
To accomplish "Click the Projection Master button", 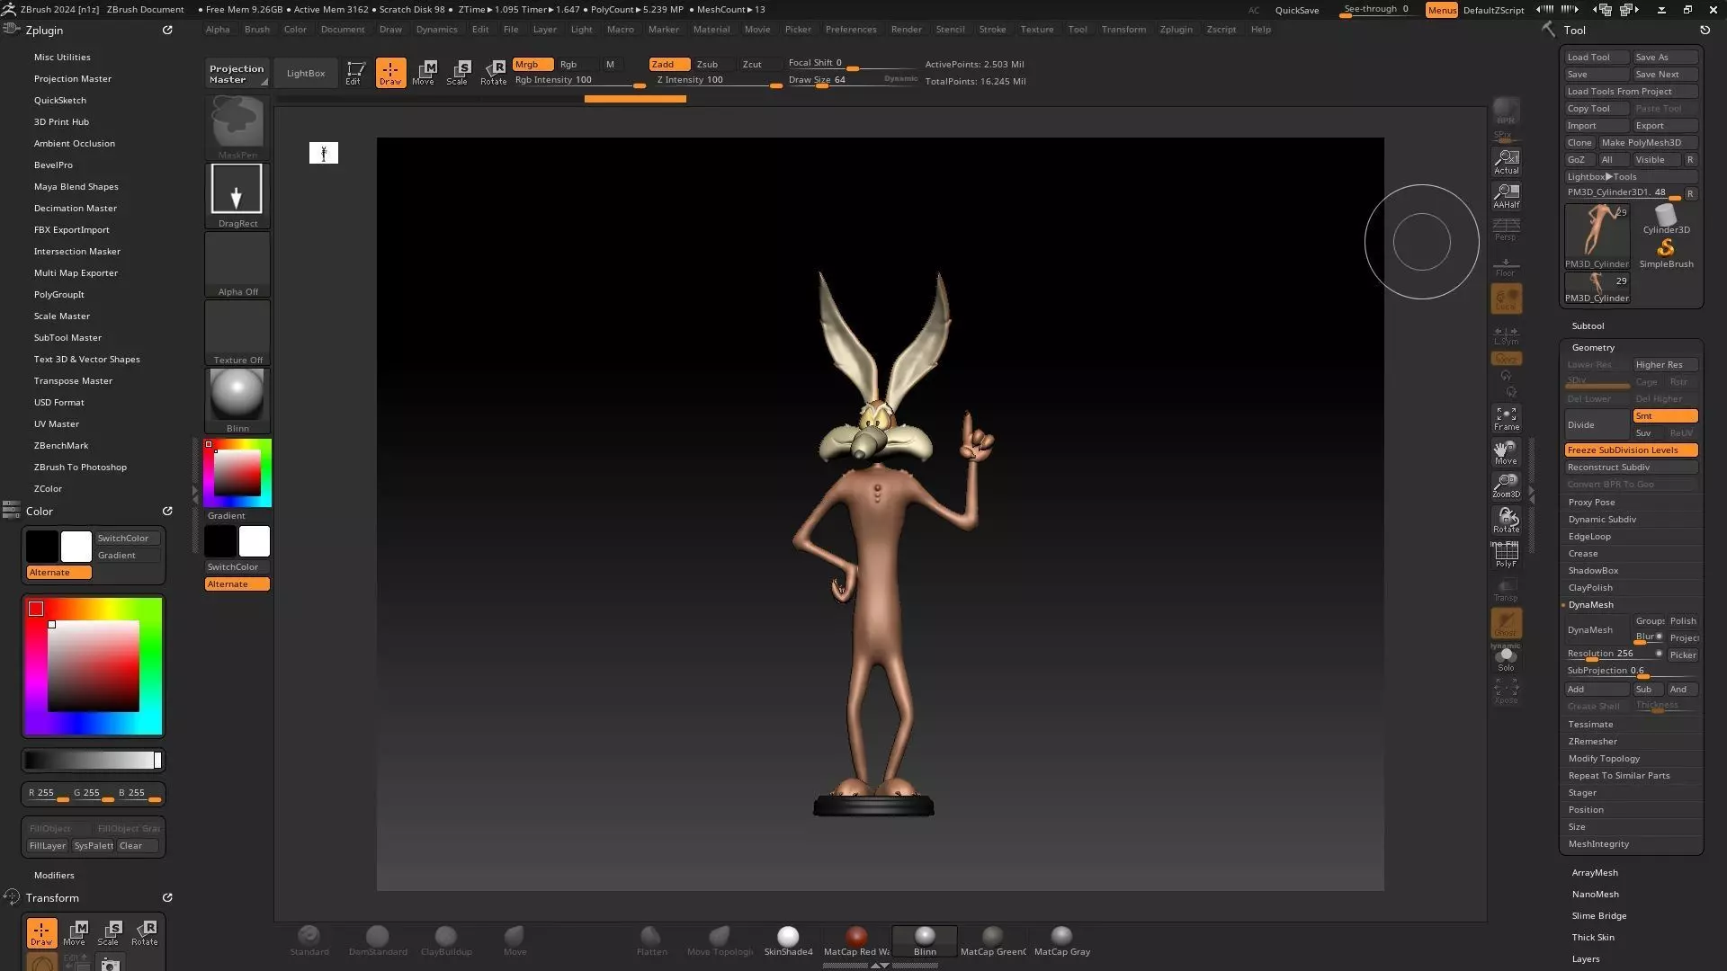I will (237, 73).
